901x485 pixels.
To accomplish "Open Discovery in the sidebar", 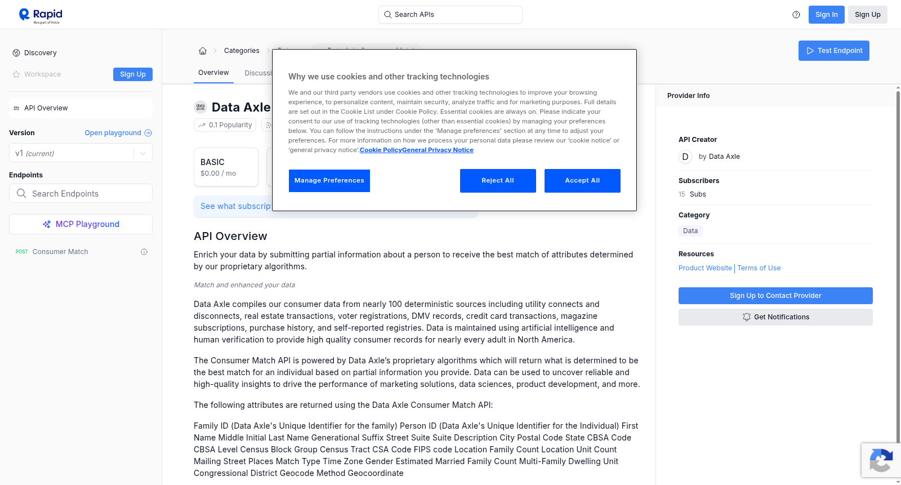I will point(40,53).
